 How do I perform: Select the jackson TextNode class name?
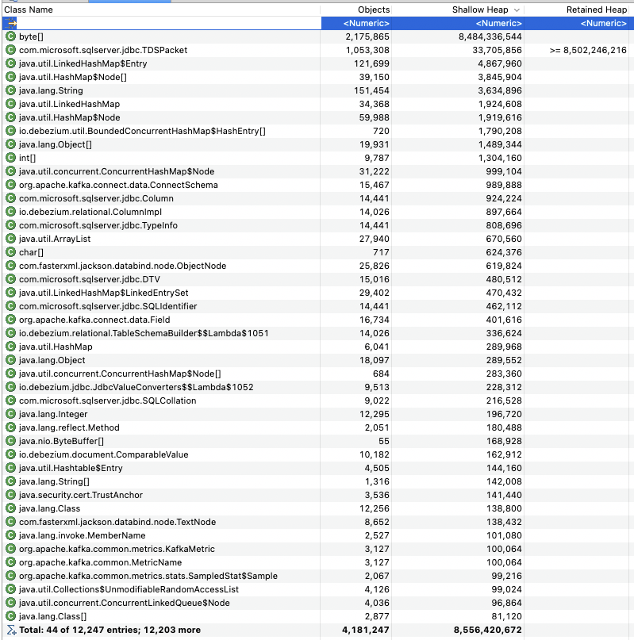coord(117,522)
